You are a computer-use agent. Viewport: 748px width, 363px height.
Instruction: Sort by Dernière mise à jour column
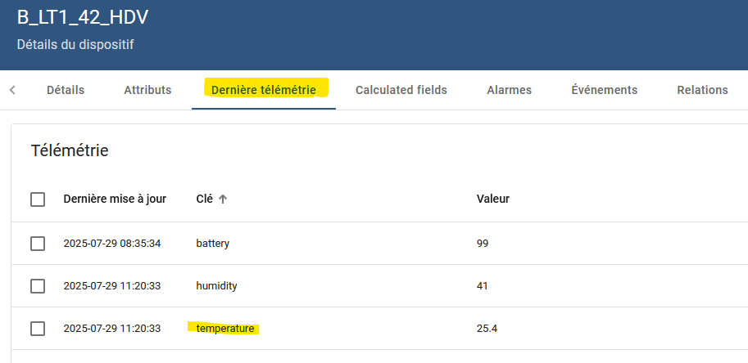(115, 199)
